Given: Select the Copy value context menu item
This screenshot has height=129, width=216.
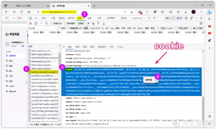Looking at the screenshot, I should 149,80.
